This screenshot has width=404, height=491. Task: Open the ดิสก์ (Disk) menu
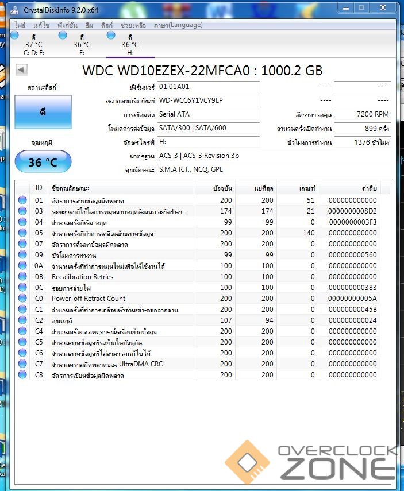pos(106,25)
